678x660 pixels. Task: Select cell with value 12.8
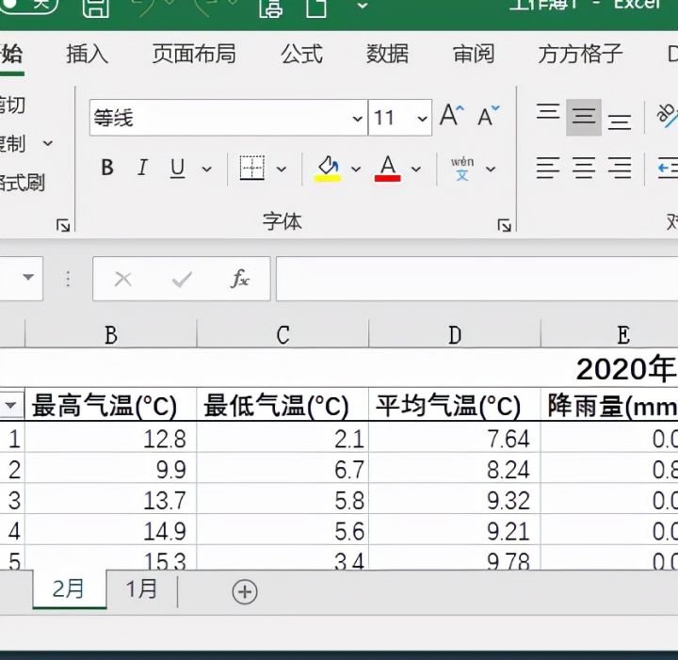111,438
